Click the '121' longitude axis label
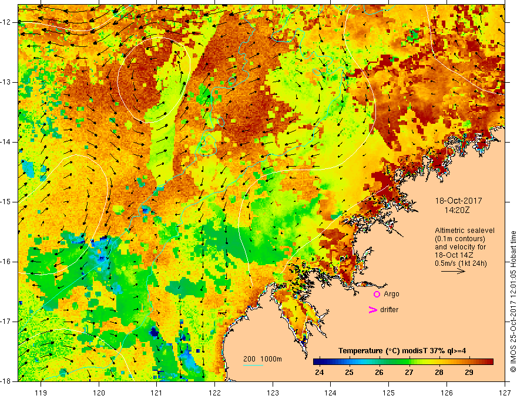Image resolution: width=517 pixels, height=399 pixels. [x=157, y=393]
